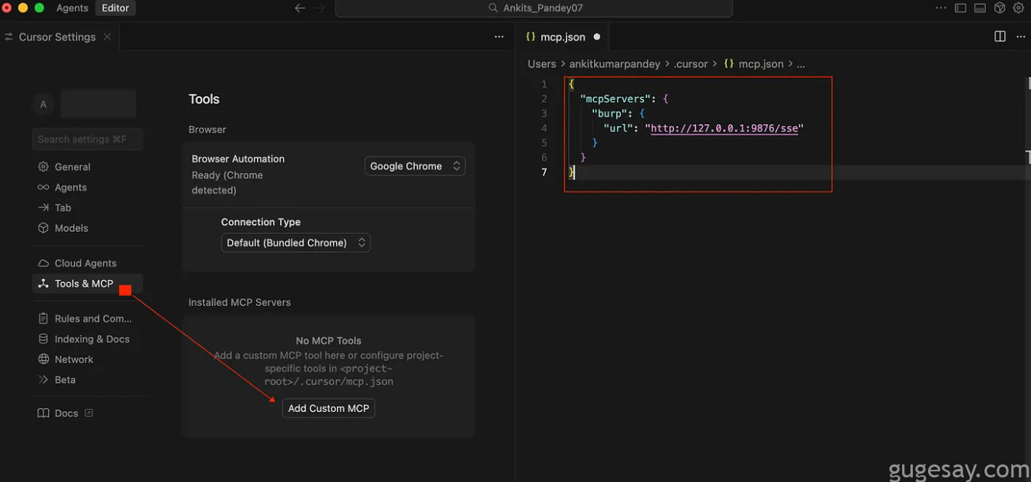The width and height of the screenshot is (1031, 482).
Task: Toggle the bottom panel layout icon
Action: (980, 8)
